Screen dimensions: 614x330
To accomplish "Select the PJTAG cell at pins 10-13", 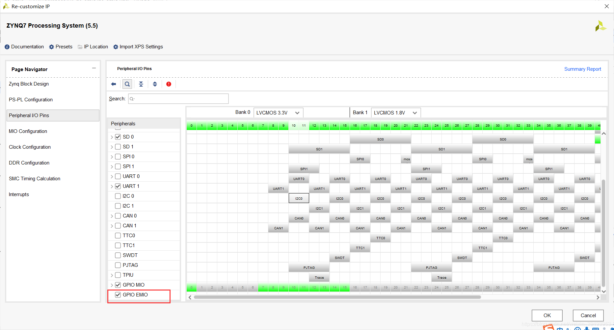I will 309,267.
